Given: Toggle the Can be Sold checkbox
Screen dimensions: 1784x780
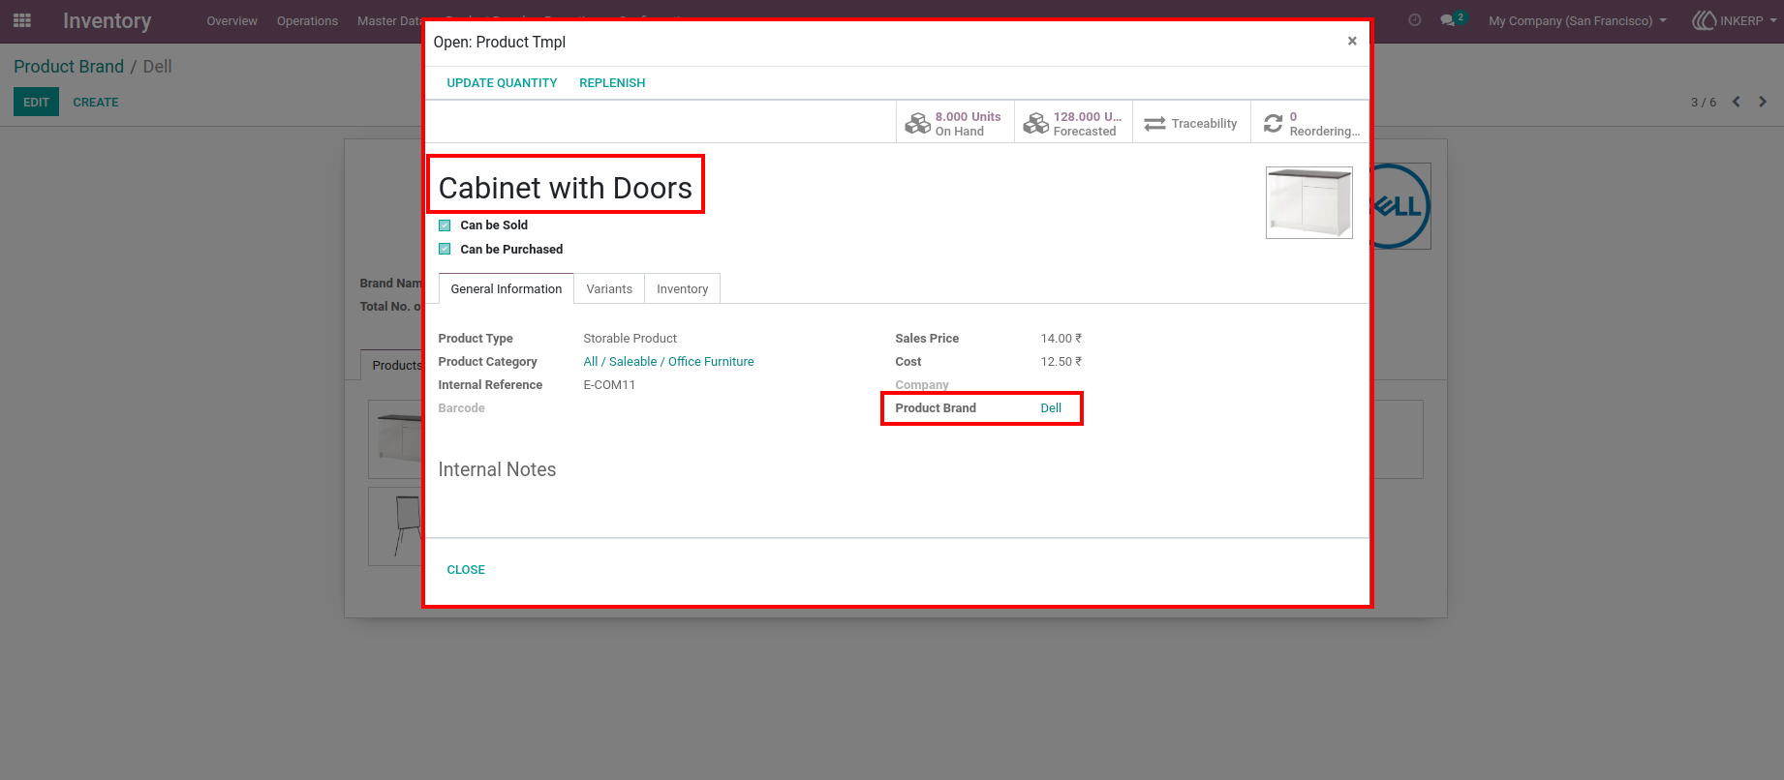Looking at the screenshot, I should click(445, 225).
